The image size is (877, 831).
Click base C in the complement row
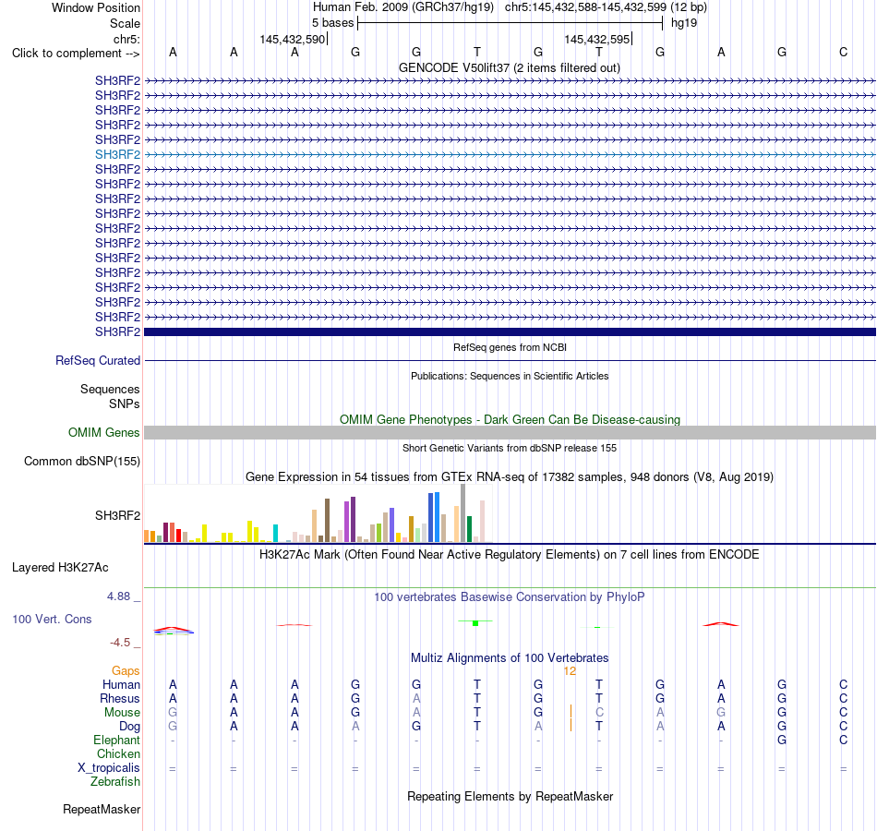(843, 52)
